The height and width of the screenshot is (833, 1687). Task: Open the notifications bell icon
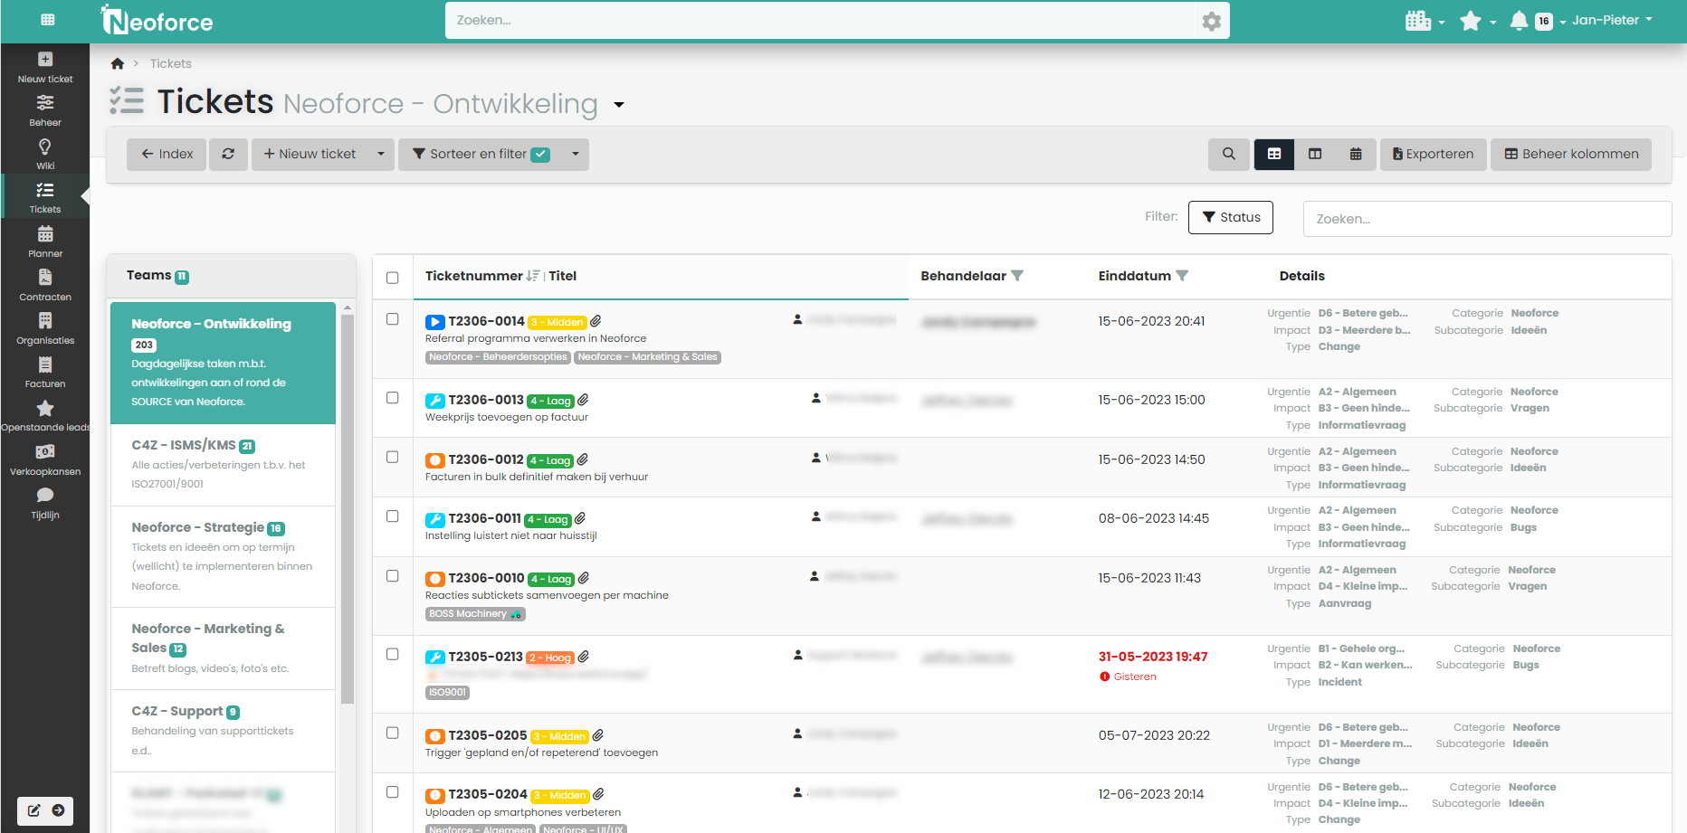pyautogui.click(x=1518, y=20)
